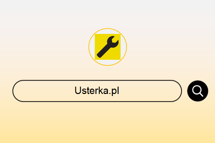
Task: Click the site logo above search bar
Action: (x=107, y=47)
